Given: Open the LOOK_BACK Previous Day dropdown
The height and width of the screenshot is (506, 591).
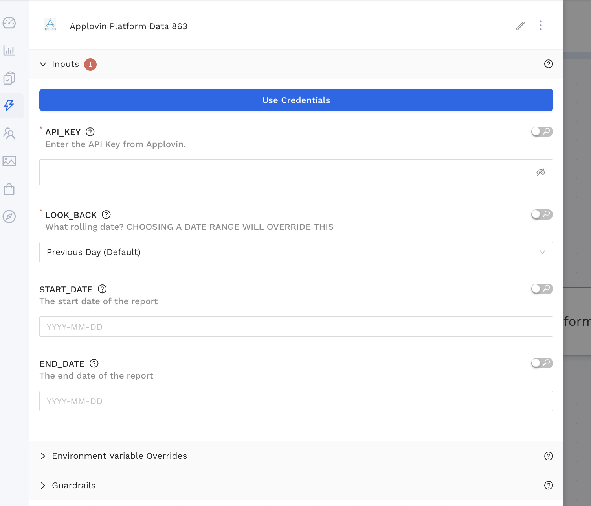Looking at the screenshot, I should [x=296, y=252].
